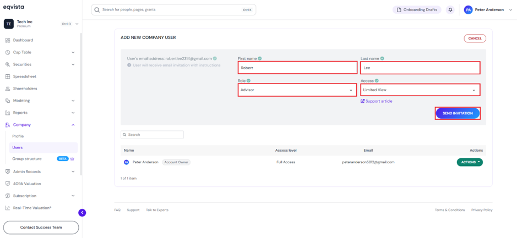Click the Admin Records shield icon
Viewport: 517px width, 238px height.
pyautogui.click(x=8, y=171)
